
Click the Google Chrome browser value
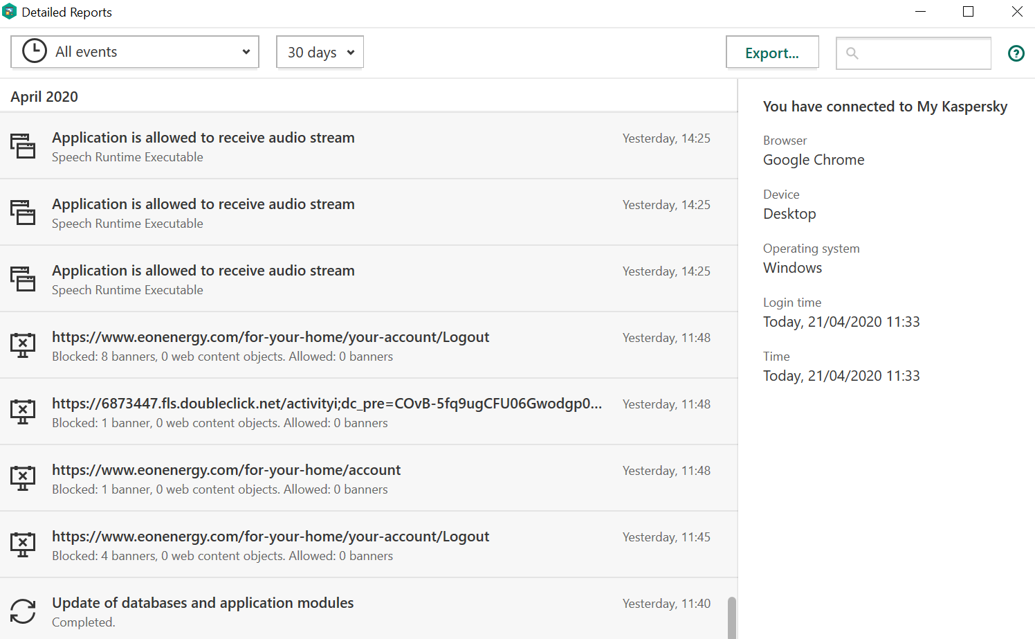click(x=814, y=160)
